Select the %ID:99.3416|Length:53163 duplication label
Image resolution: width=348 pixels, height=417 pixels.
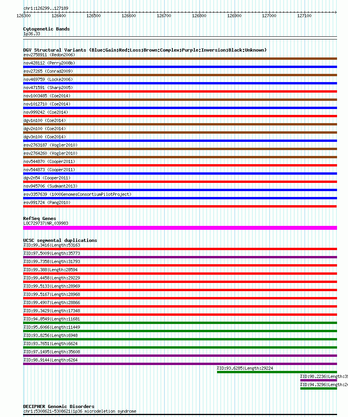pyautogui.click(x=52, y=245)
